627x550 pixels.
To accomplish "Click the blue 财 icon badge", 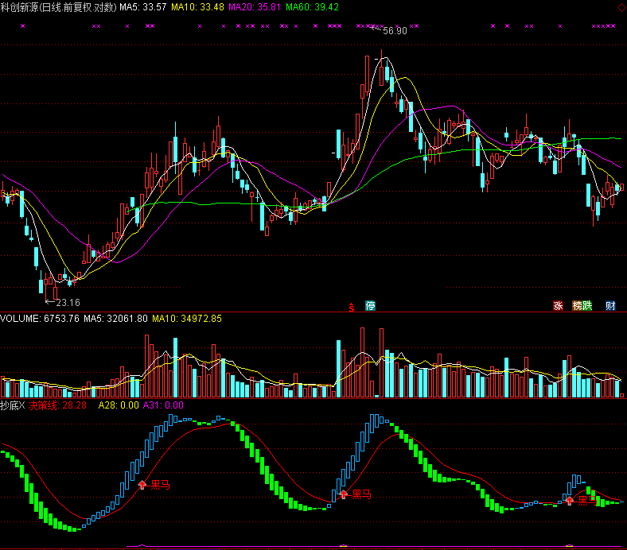I will tap(610, 306).
